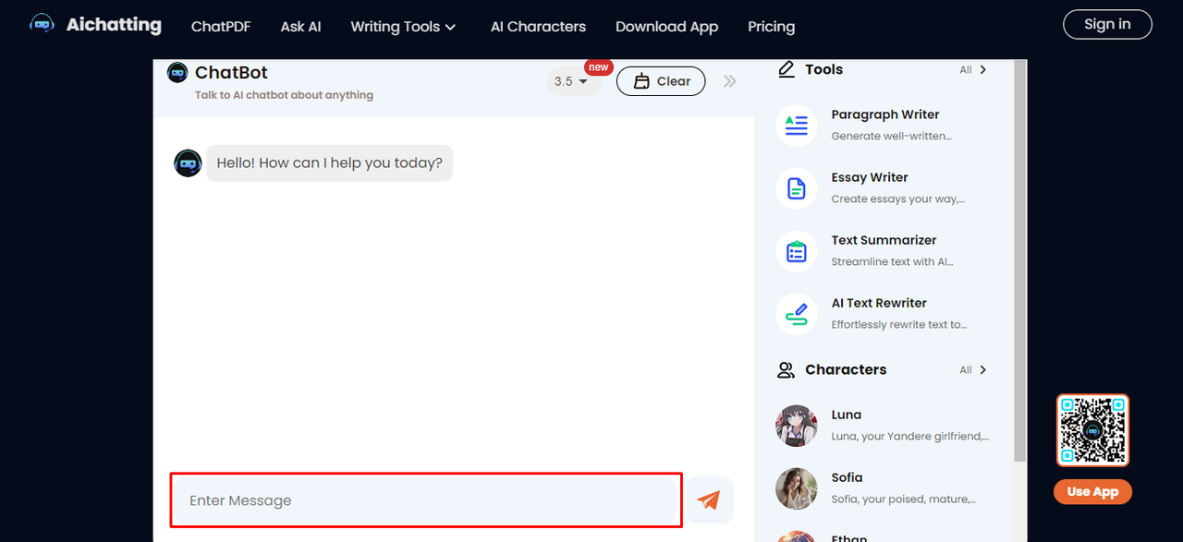Open Paragraph Writer icon
The image size is (1183, 542).
(796, 126)
